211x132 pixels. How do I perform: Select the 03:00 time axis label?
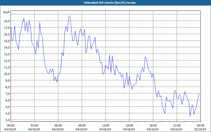click(x=35, y=126)
